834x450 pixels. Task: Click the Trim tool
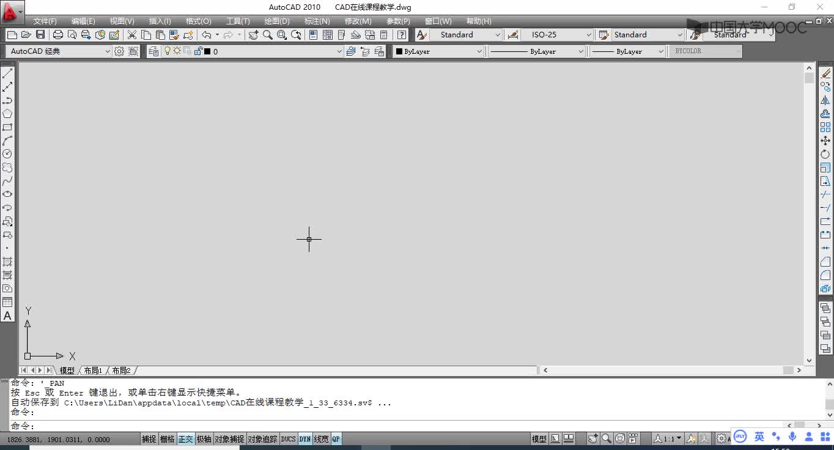tap(825, 194)
